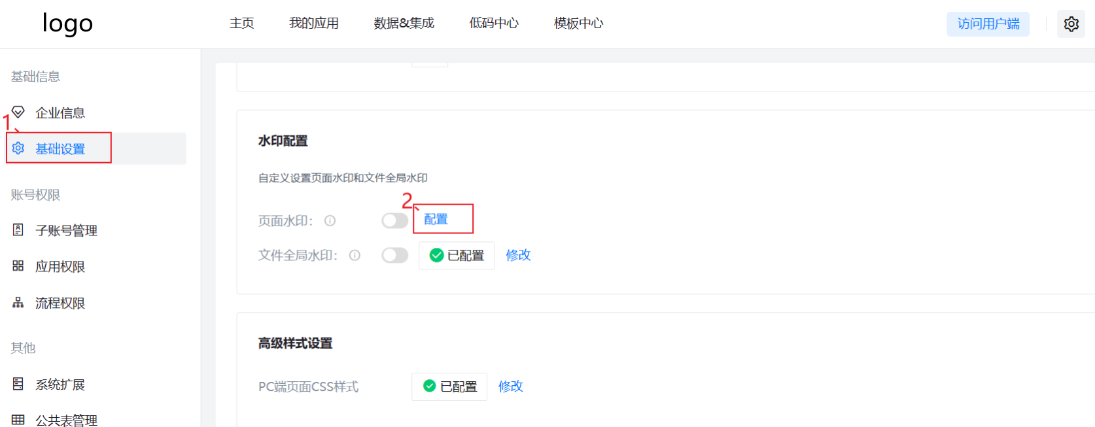Click the 子账号管理 document icon

(18, 230)
